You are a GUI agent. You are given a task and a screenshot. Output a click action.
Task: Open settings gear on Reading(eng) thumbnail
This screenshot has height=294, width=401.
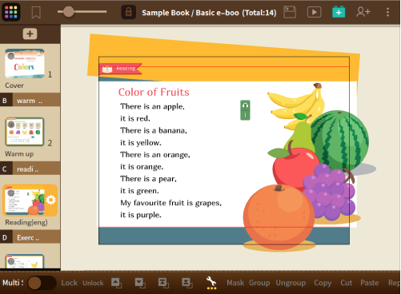[50, 200]
